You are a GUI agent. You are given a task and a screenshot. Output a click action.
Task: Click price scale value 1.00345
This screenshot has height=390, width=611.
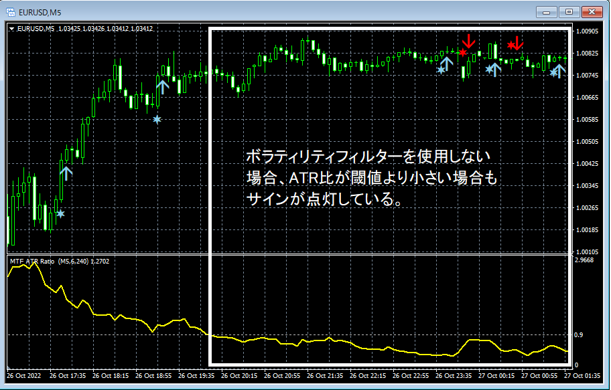(587, 186)
